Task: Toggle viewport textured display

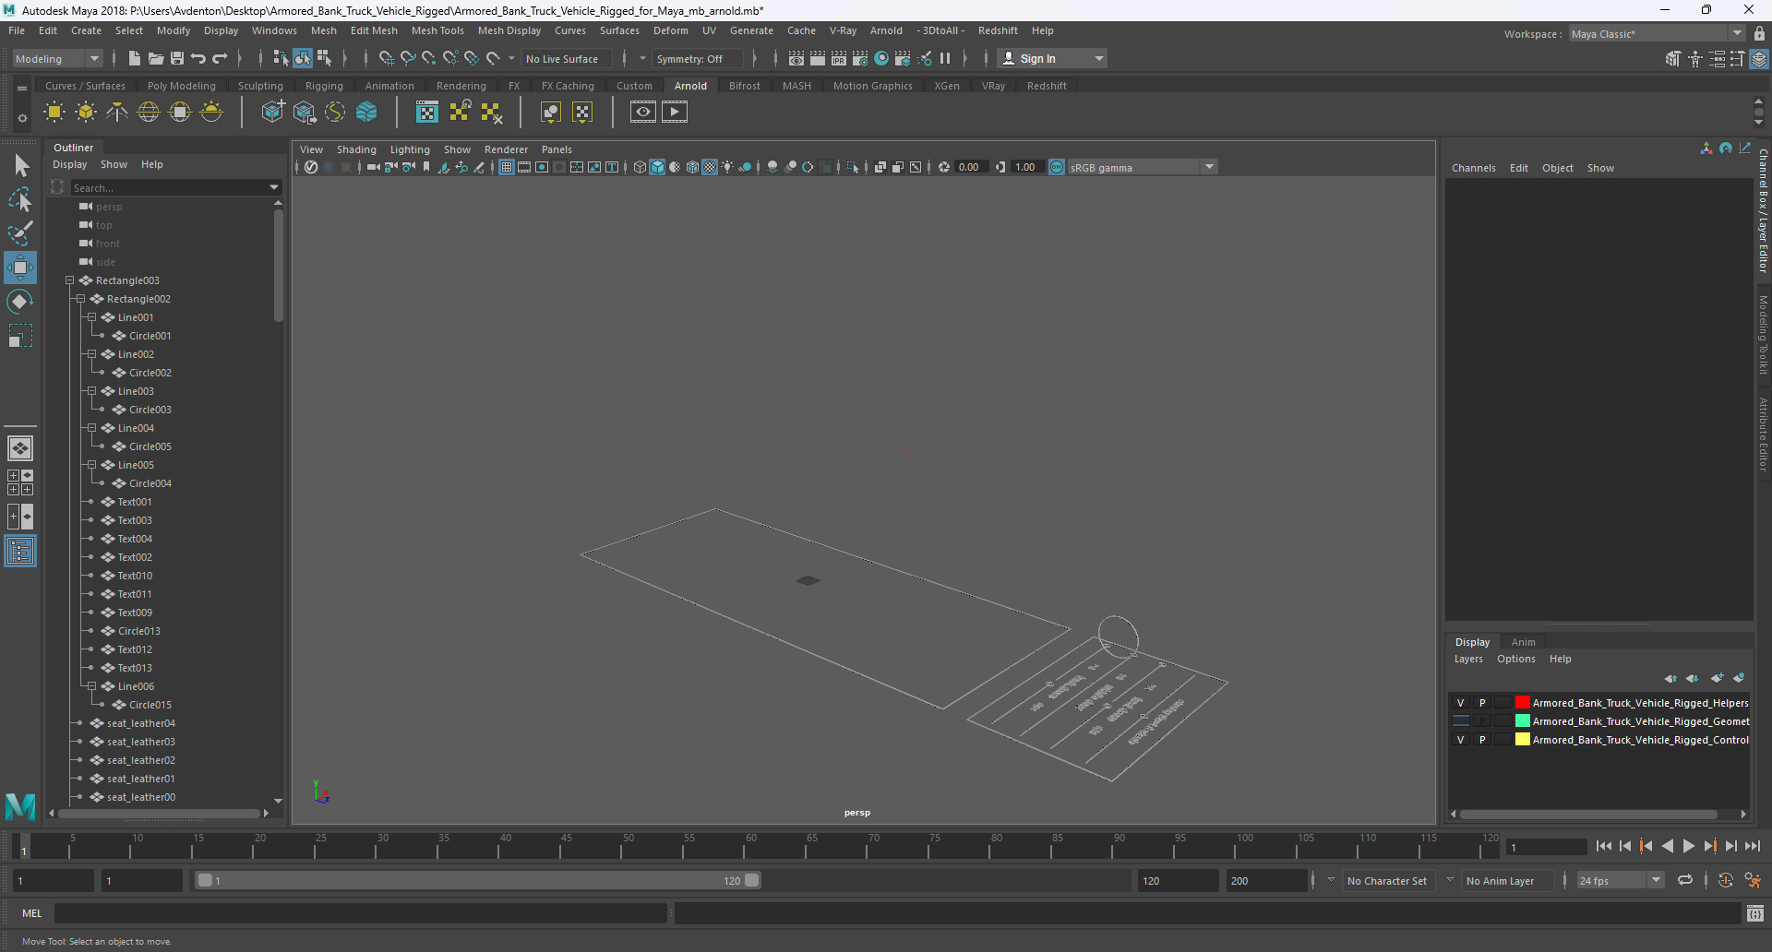Action: pyautogui.click(x=710, y=167)
